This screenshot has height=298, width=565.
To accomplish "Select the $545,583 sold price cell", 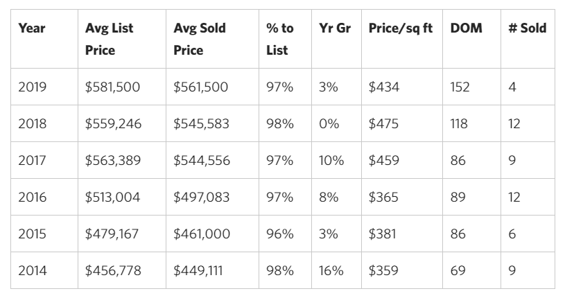I will 201,124.
